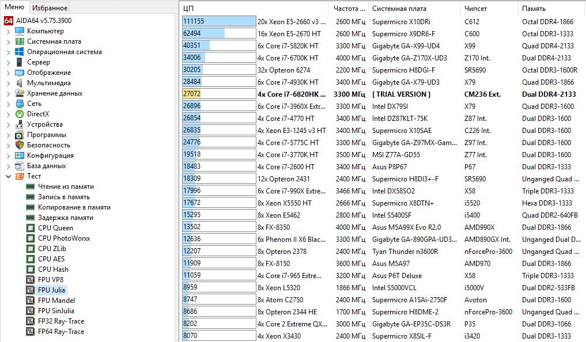
Task: Click the FP64 Ray-Trace benchmark icon
Action: tap(31, 332)
